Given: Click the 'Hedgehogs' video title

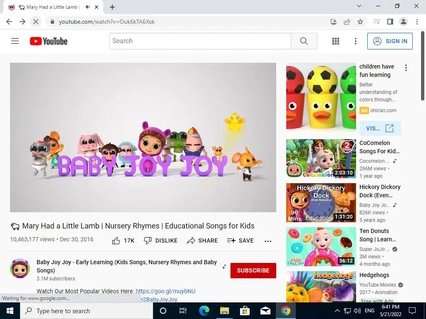Looking at the screenshot, I should tap(374, 275).
